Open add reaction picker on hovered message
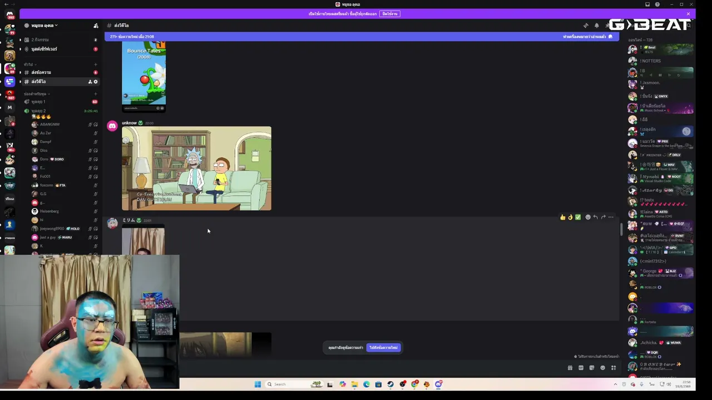 587,217
